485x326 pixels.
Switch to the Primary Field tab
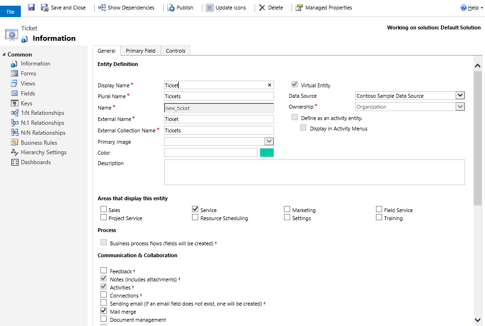click(140, 51)
